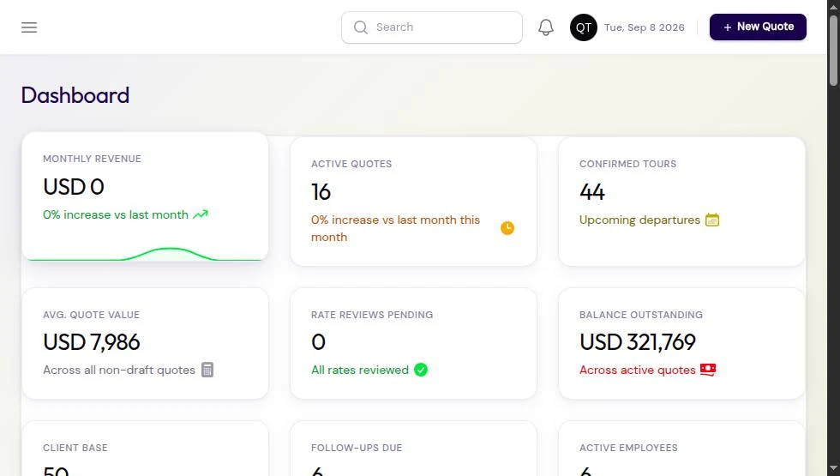Click the All rates reviewed text

[360, 370]
